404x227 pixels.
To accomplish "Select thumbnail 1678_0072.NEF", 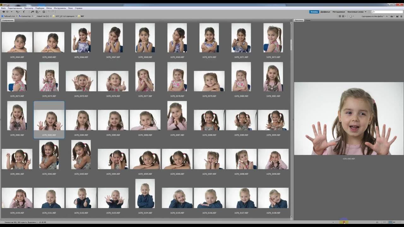I will (x=273, y=38).
